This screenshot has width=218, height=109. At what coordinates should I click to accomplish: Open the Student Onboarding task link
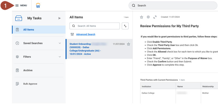(85, 49)
